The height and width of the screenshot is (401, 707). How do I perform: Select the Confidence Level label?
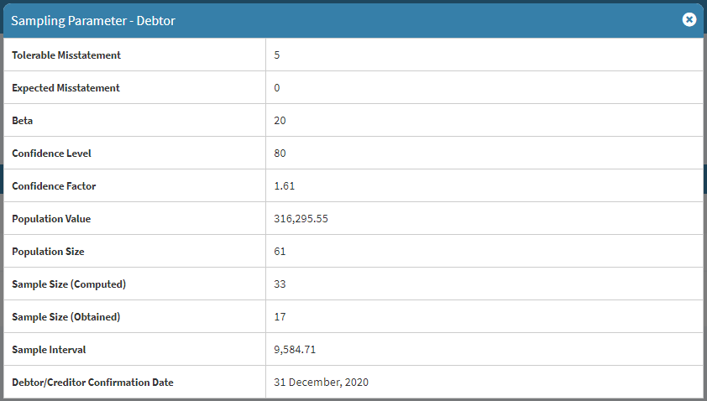(x=51, y=154)
